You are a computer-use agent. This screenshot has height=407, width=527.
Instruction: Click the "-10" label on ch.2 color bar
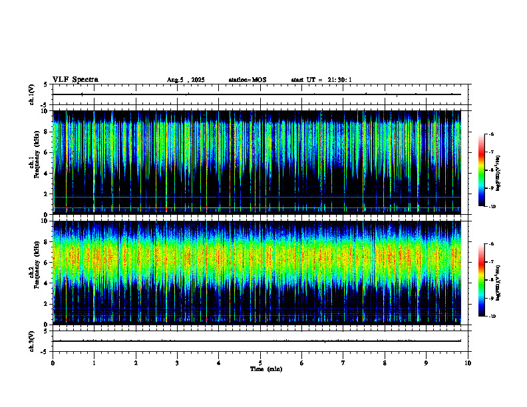coord(492,317)
